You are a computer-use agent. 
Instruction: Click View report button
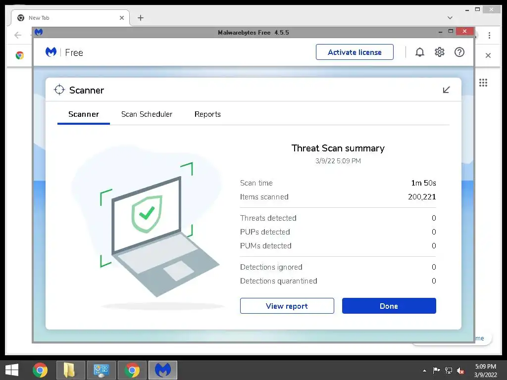tap(287, 306)
